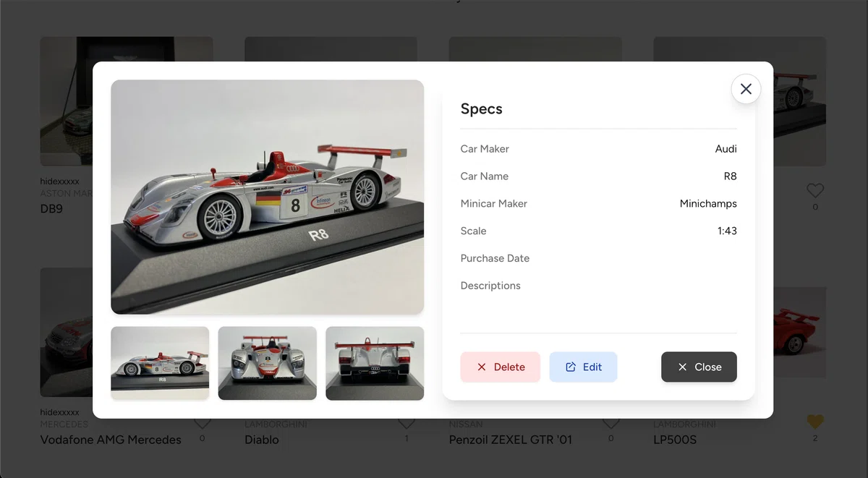The image size is (868, 478).
Task: Click the 'Minicar Maker' label
Action: 494,204
